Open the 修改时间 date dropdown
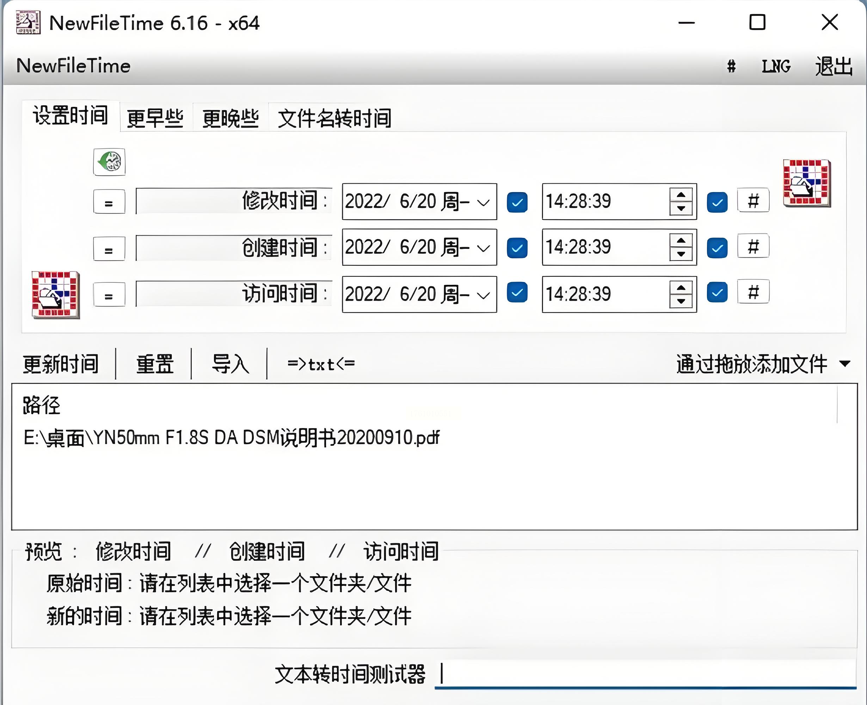Screen dimensions: 867x705 (x=483, y=202)
